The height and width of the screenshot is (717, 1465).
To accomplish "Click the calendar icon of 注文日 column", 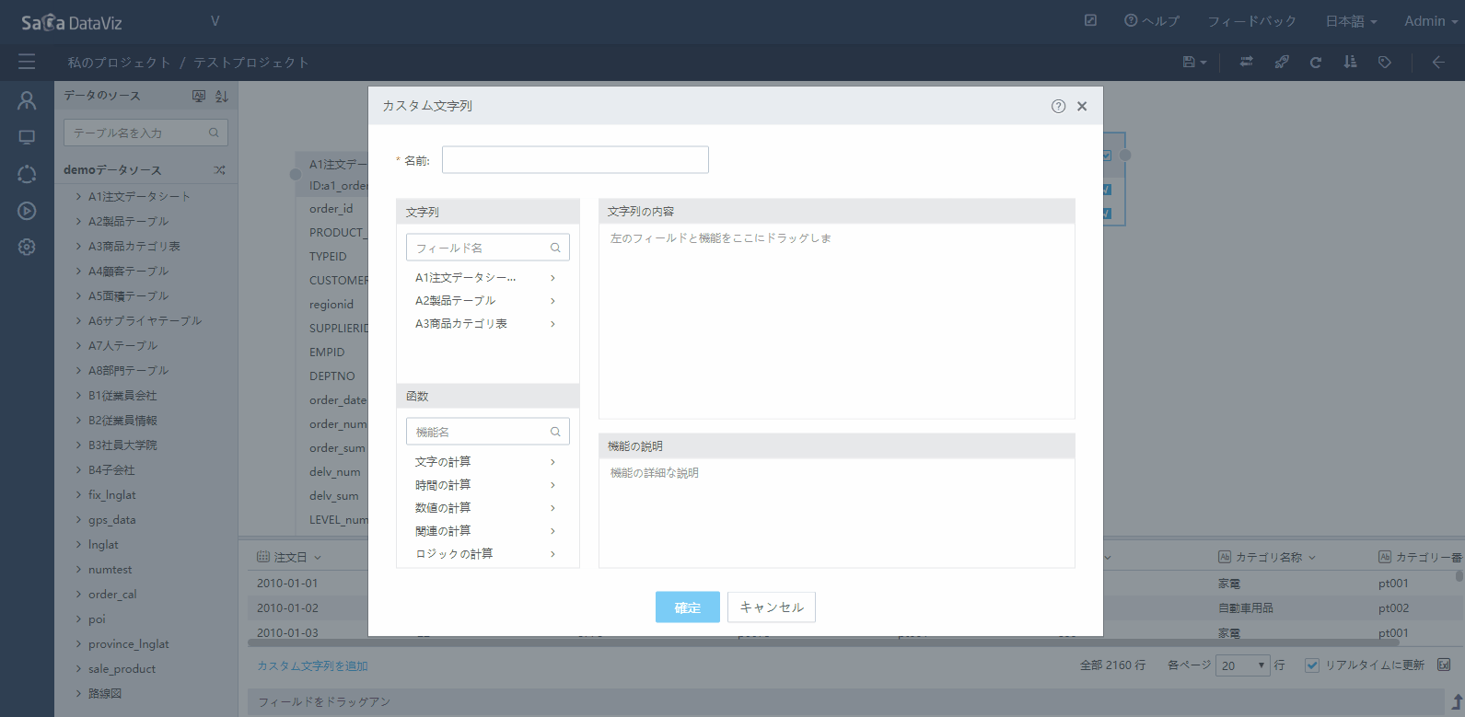I will (x=263, y=557).
